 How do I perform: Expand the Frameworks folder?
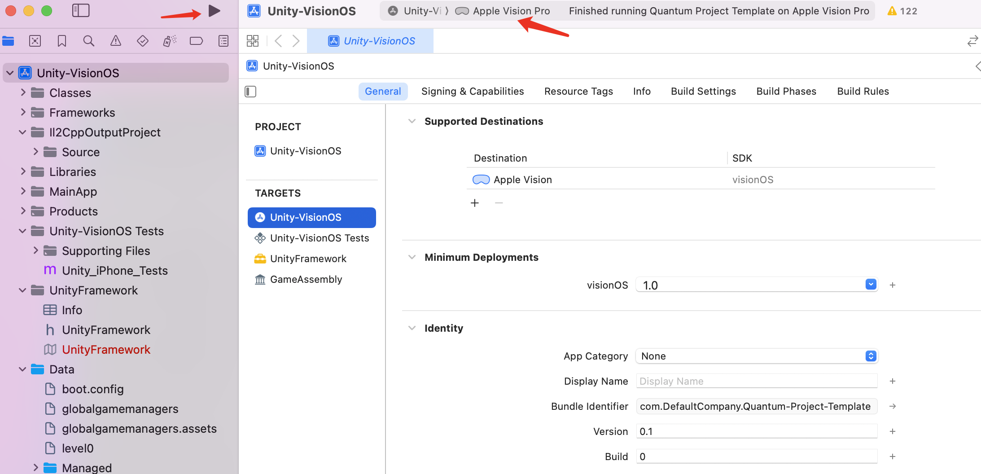[x=23, y=112]
